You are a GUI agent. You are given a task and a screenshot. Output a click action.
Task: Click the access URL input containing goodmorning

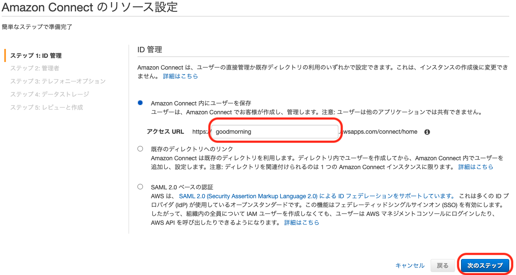tap(275, 132)
